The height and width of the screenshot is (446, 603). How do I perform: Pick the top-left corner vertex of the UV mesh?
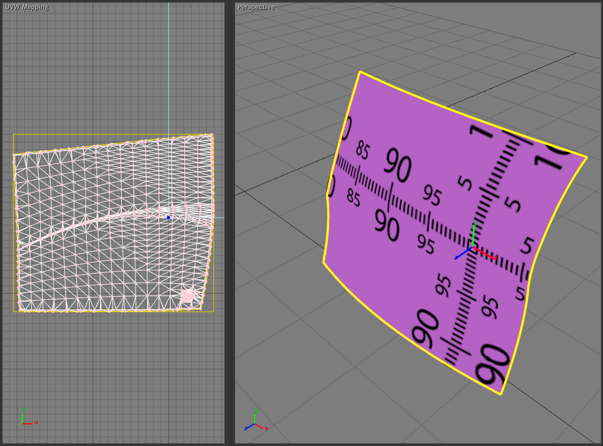point(14,155)
